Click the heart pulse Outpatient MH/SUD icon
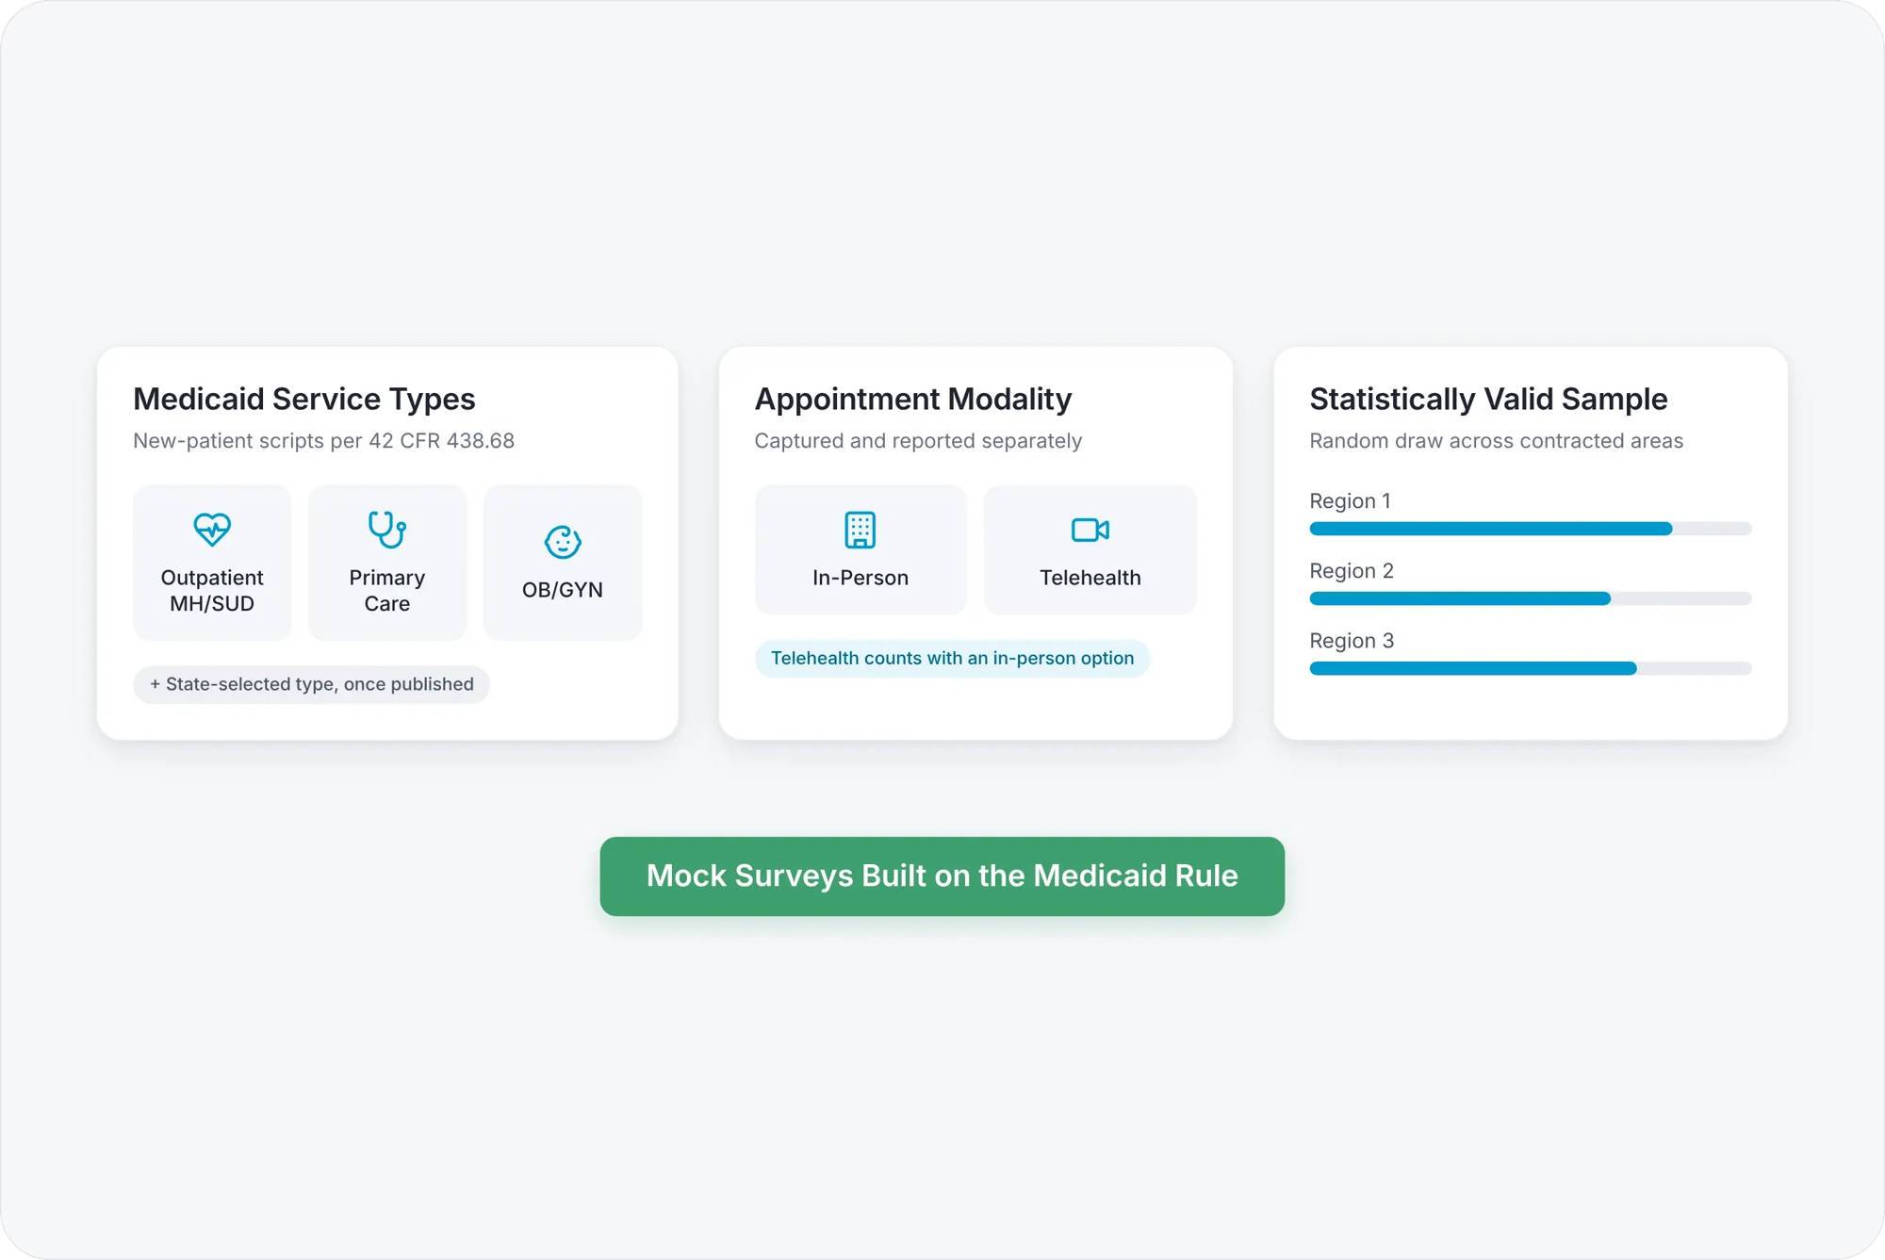The height and width of the screenshot is (1260, 1885). point(212,530)
